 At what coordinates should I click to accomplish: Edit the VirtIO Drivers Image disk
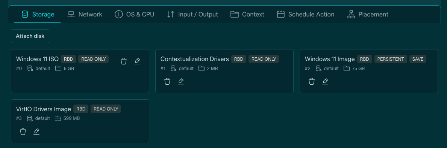coord(36,132)
